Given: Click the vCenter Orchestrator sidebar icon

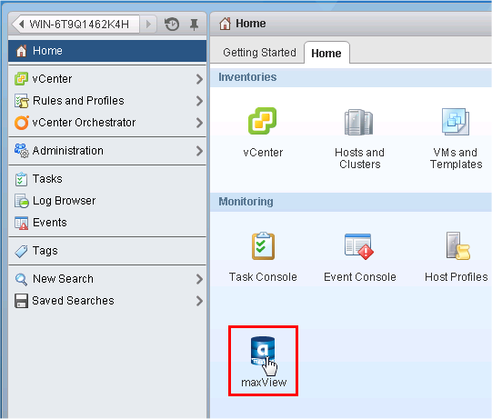Looking at the screenshot, I should (x=21, y=123).
